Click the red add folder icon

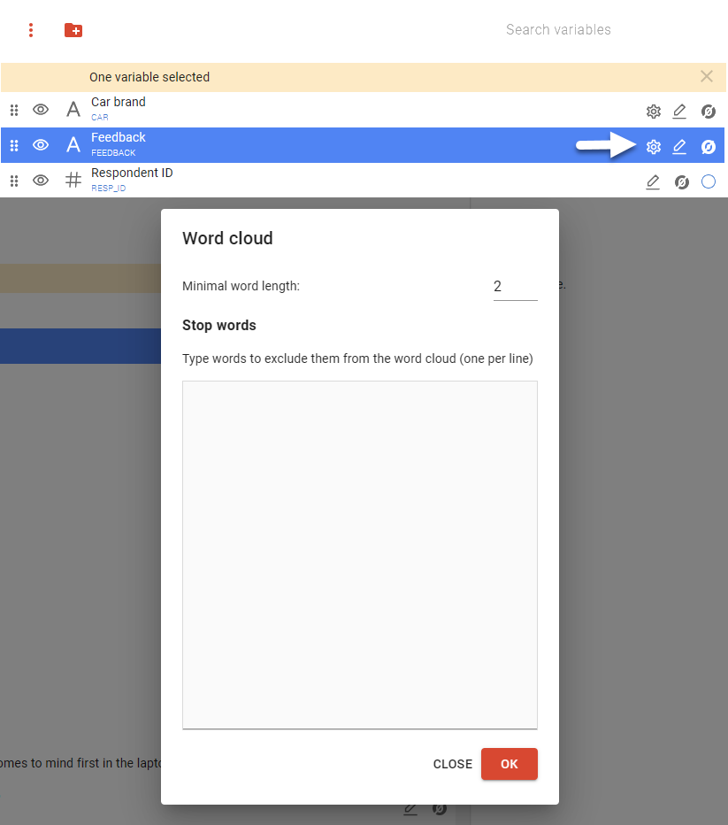(x=73, y=30)
